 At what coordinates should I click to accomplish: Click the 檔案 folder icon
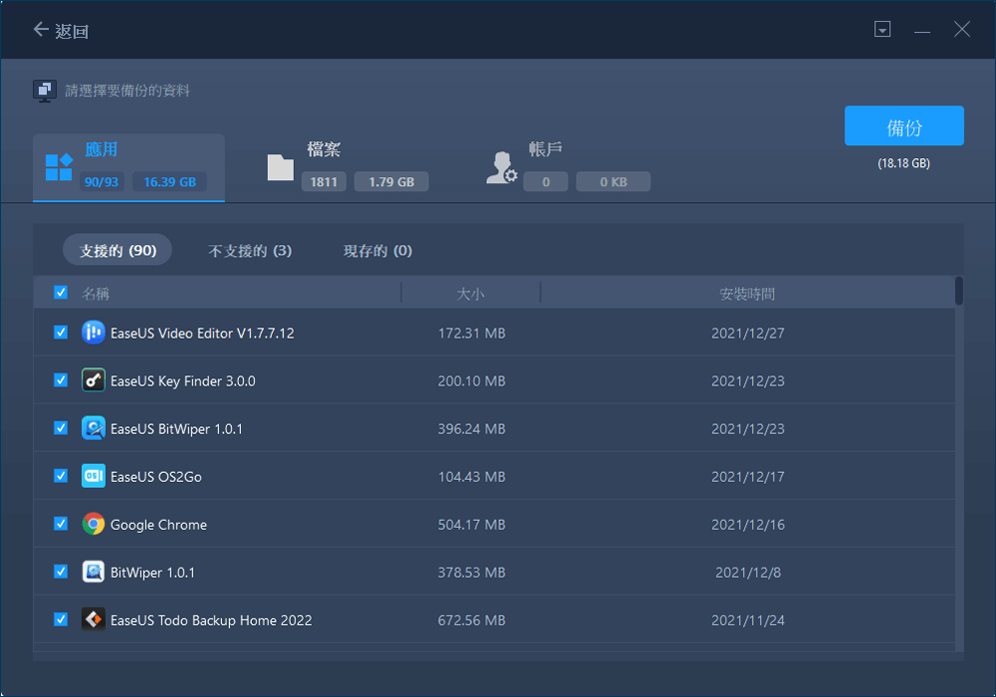tap(280, 167)
